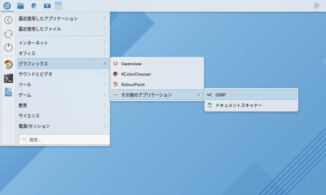Switch to the lower virtual desktop in the pager
The image size is (326, 195).
58,8
